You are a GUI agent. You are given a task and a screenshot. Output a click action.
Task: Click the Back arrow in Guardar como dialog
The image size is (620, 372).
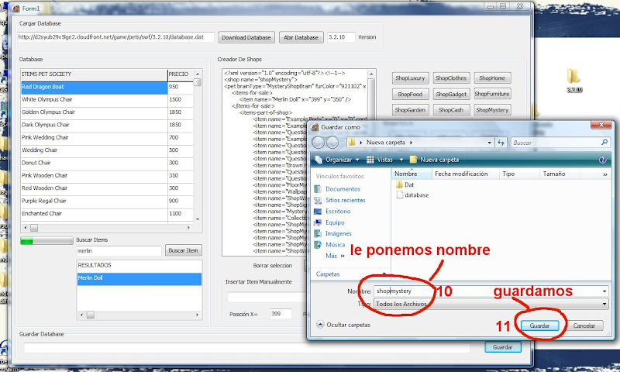319,143
